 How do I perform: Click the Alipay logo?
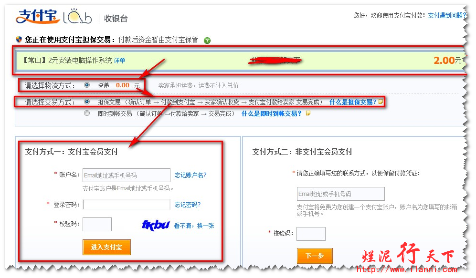click(38, 17)
